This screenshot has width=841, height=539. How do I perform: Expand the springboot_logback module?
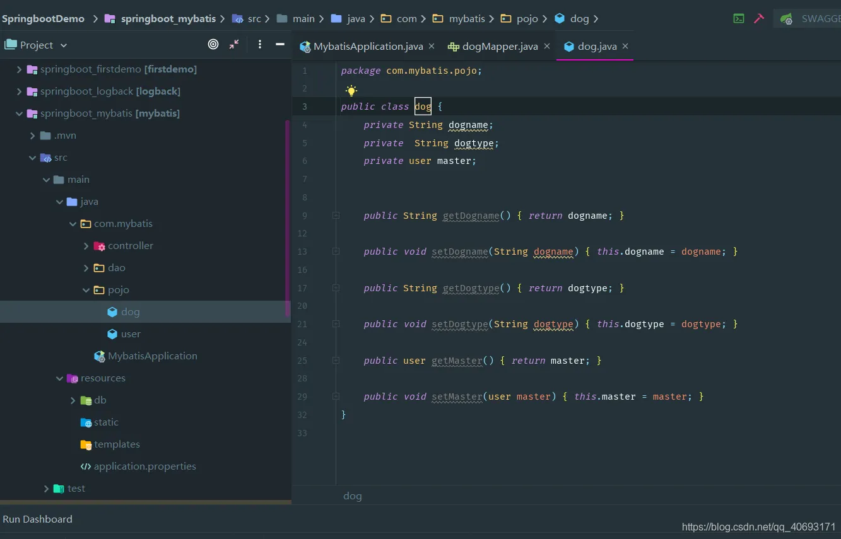[19, 91]
